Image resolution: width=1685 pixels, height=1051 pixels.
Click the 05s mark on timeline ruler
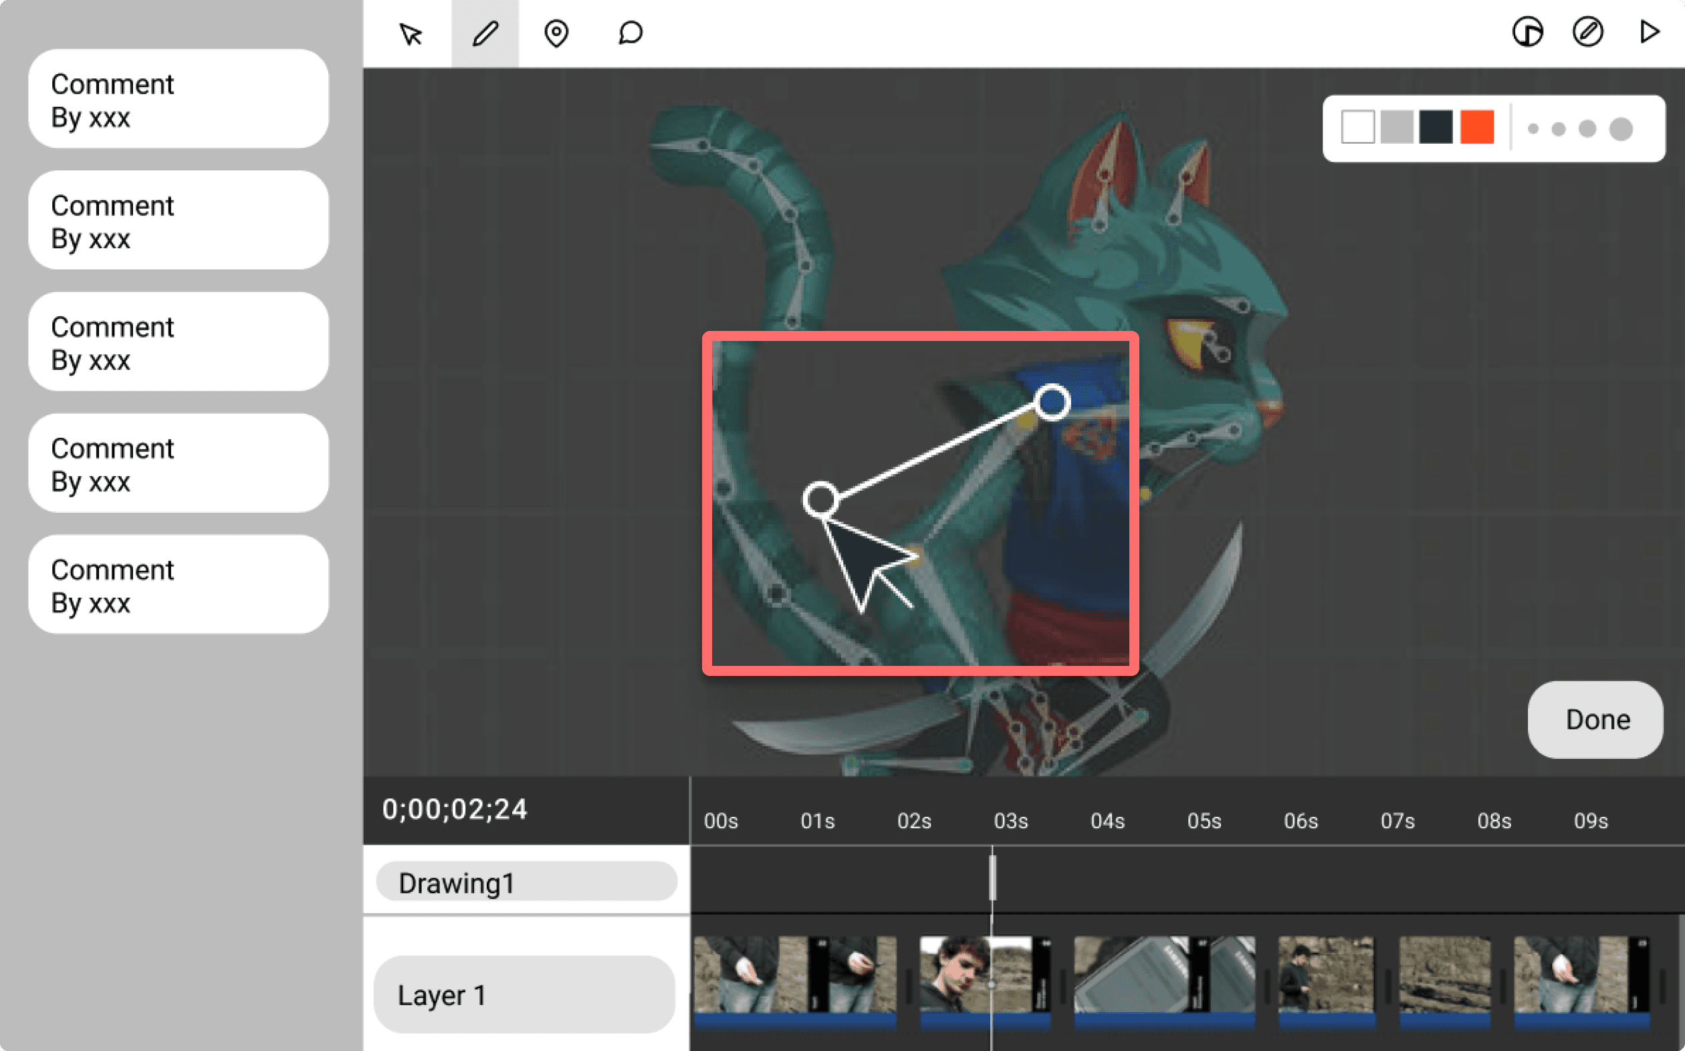click(1204, 821)
